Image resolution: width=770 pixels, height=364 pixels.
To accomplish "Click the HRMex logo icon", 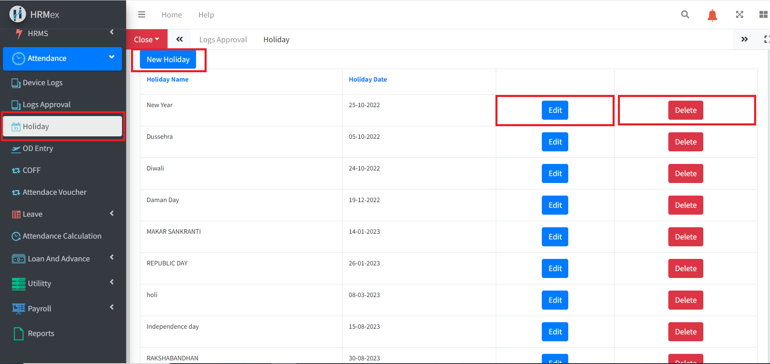I will click(x=17, y=14).
